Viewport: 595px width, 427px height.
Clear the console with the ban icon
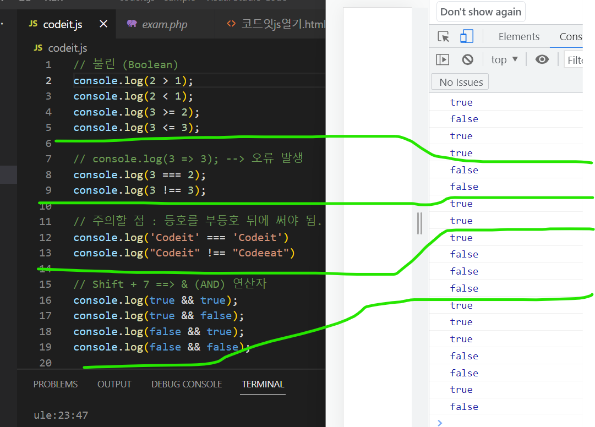point(467,59)
